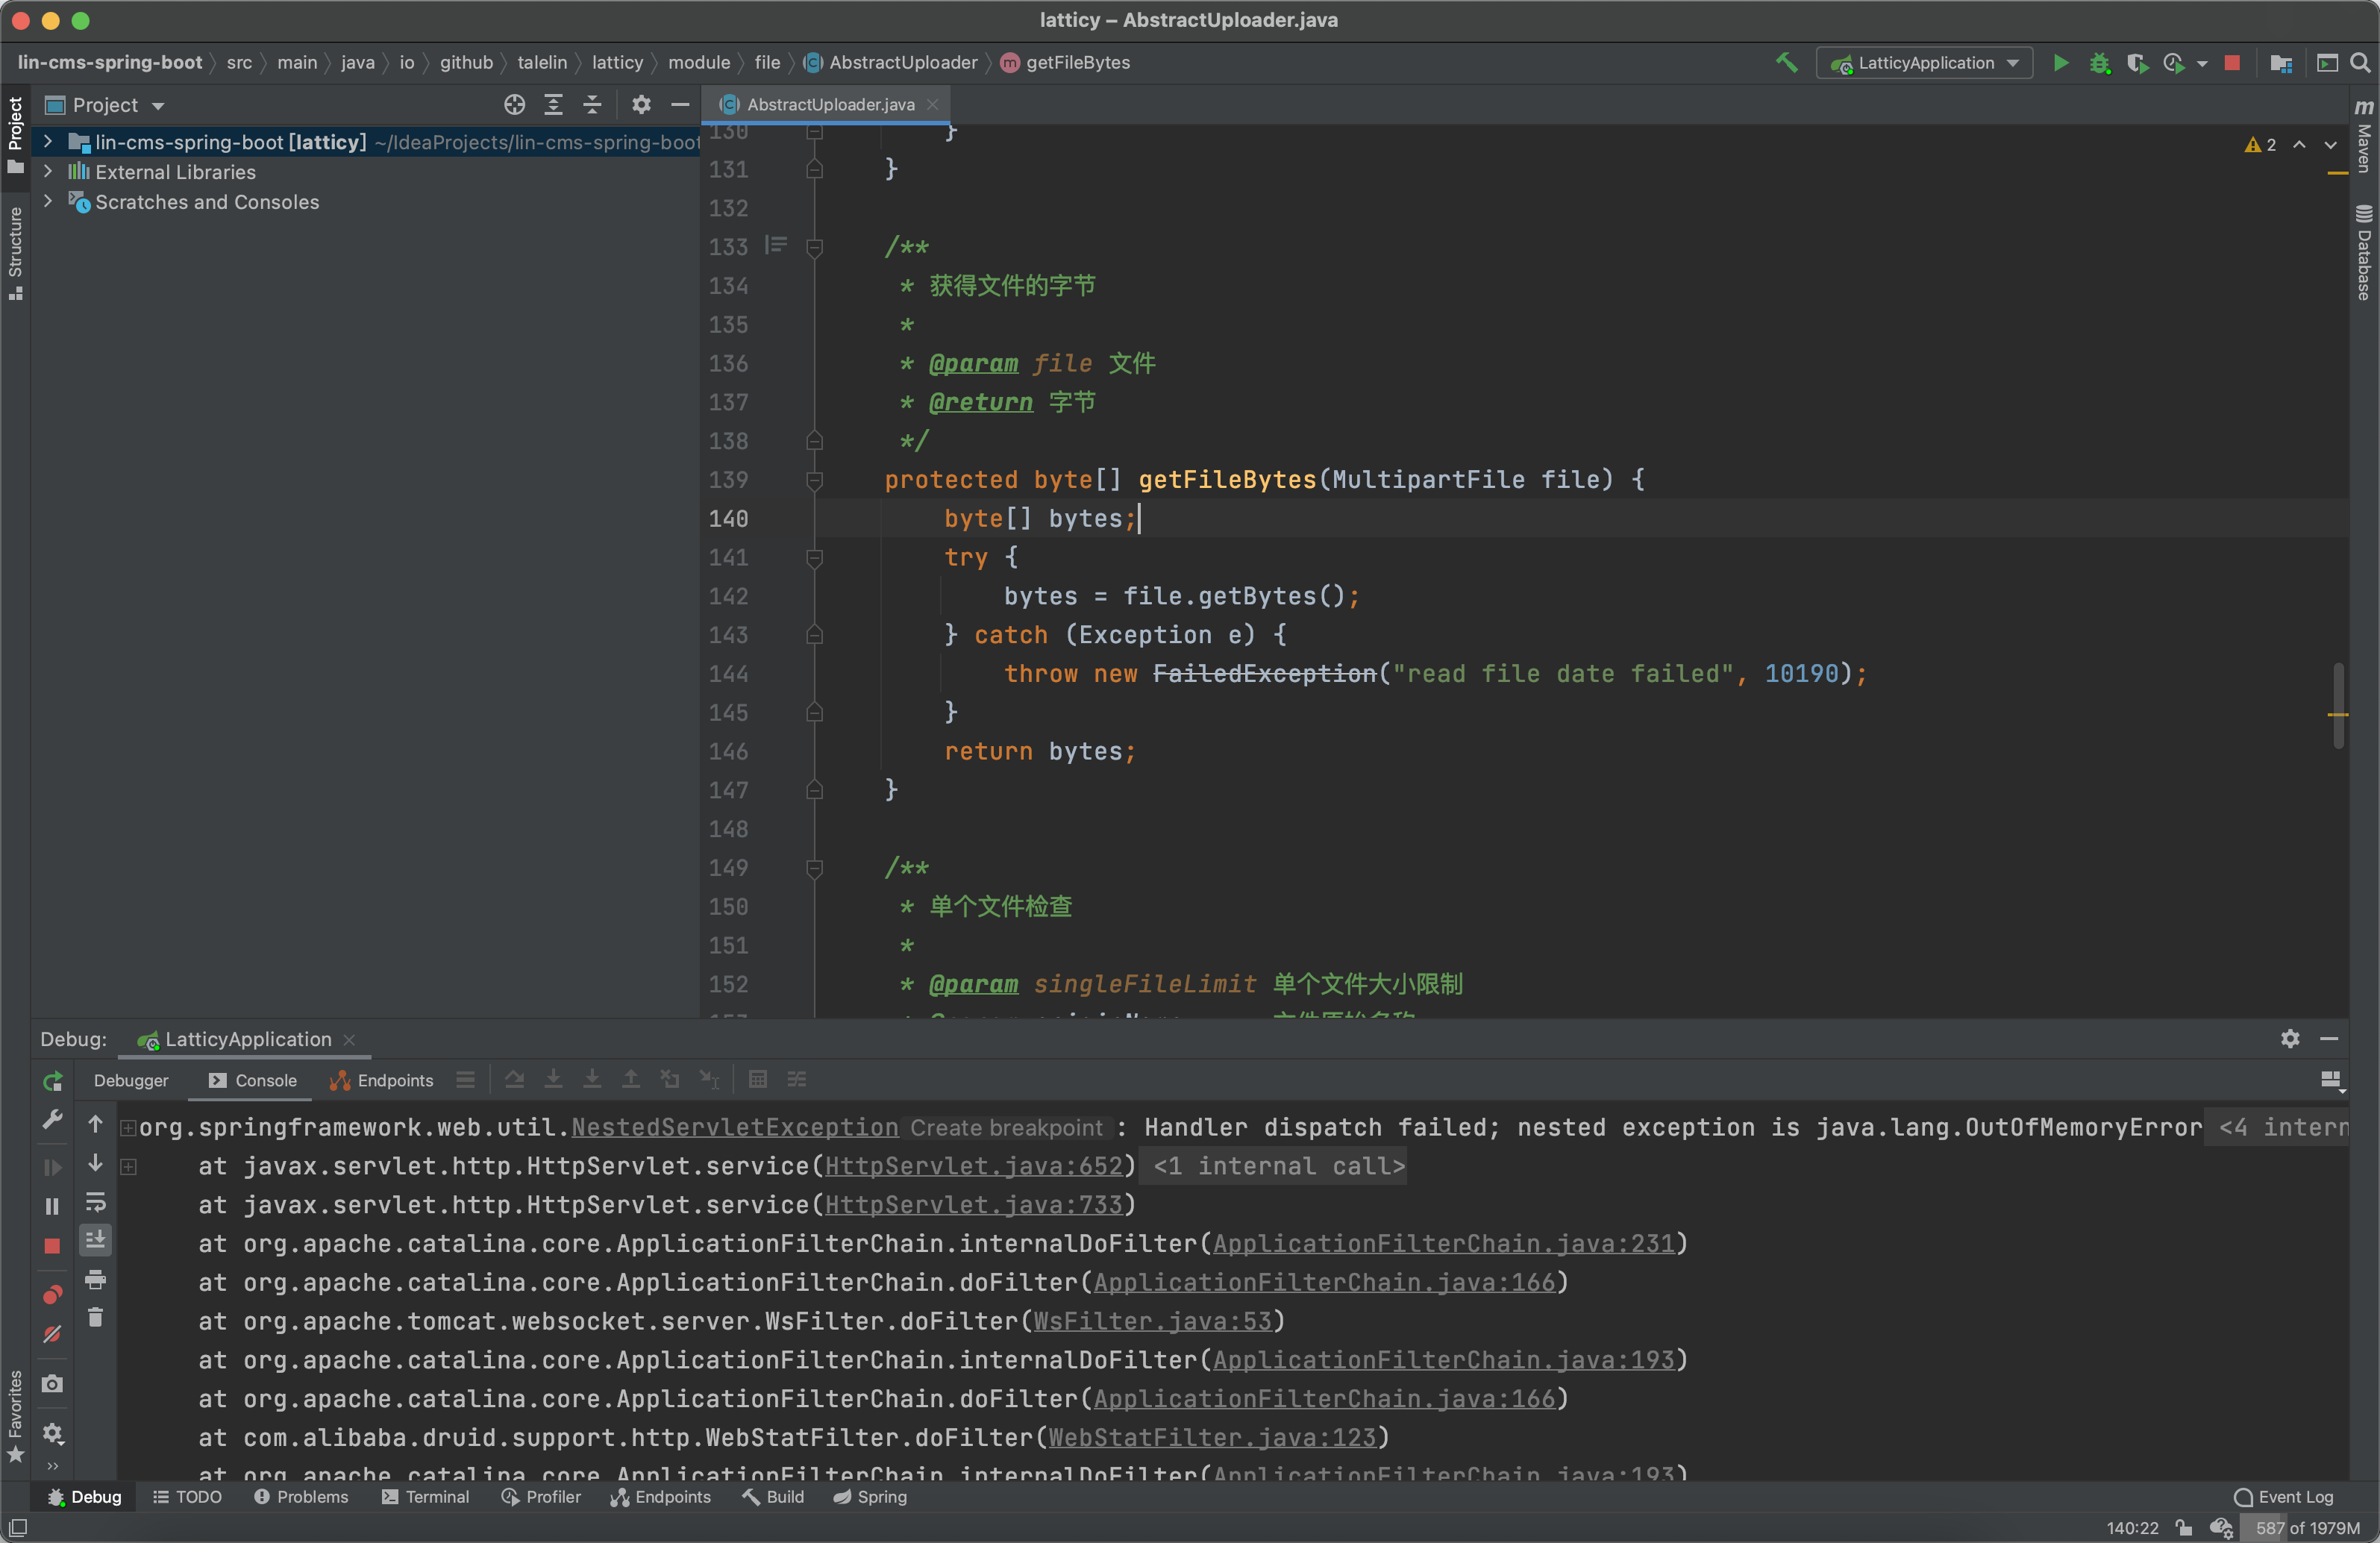Open the Spring tool window
The width and height of the screenshot is (2380, 1543).
coord(870,1497)
